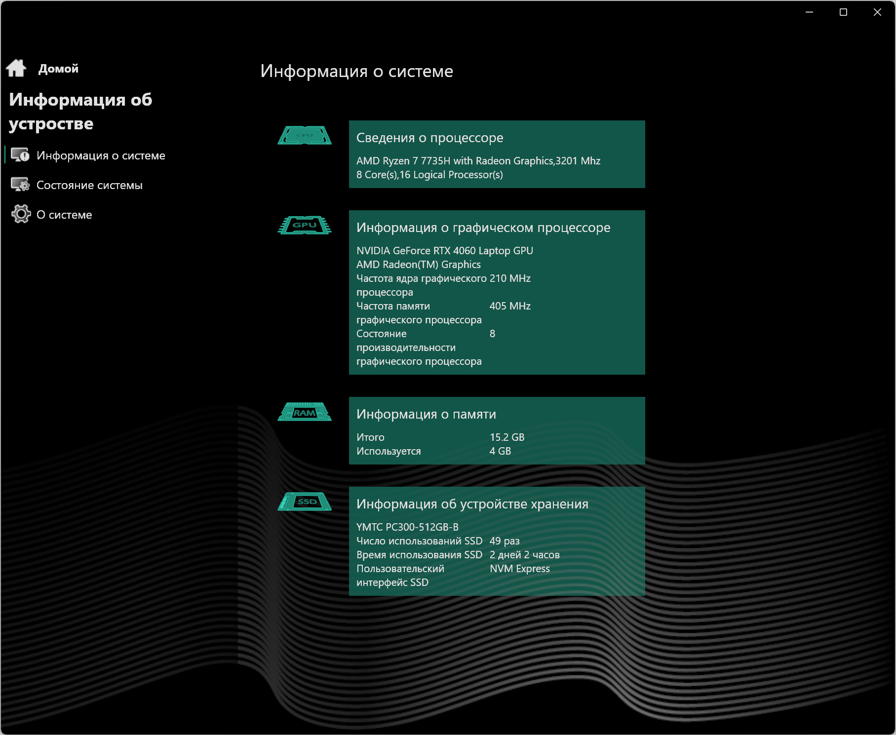Click the Время использования SSD label
896x735 pixels.
[x=419, y=555]
